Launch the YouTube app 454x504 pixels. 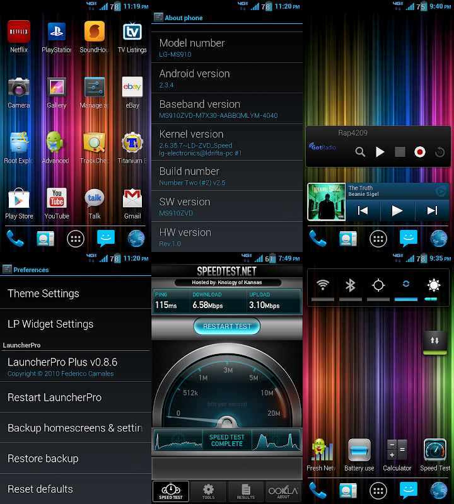57,198
